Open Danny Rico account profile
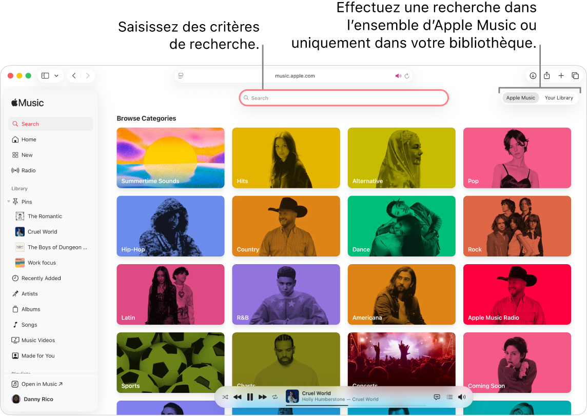The height and width of the screenshot is (416, 587). point(32,399)
